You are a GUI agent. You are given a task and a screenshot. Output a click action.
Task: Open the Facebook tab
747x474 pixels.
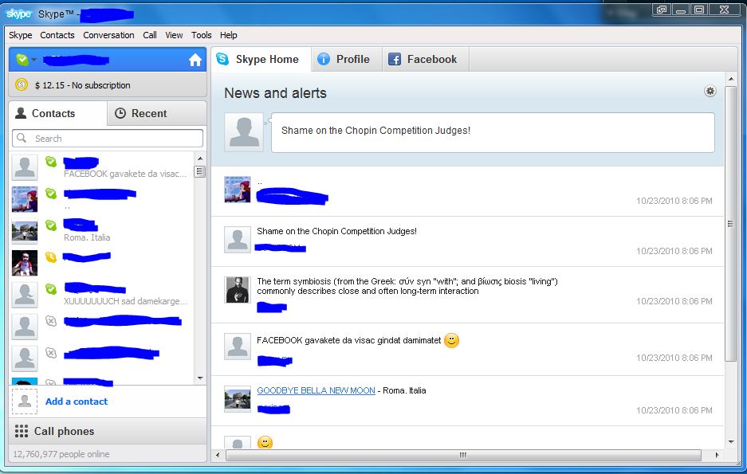tap(426, 60)
